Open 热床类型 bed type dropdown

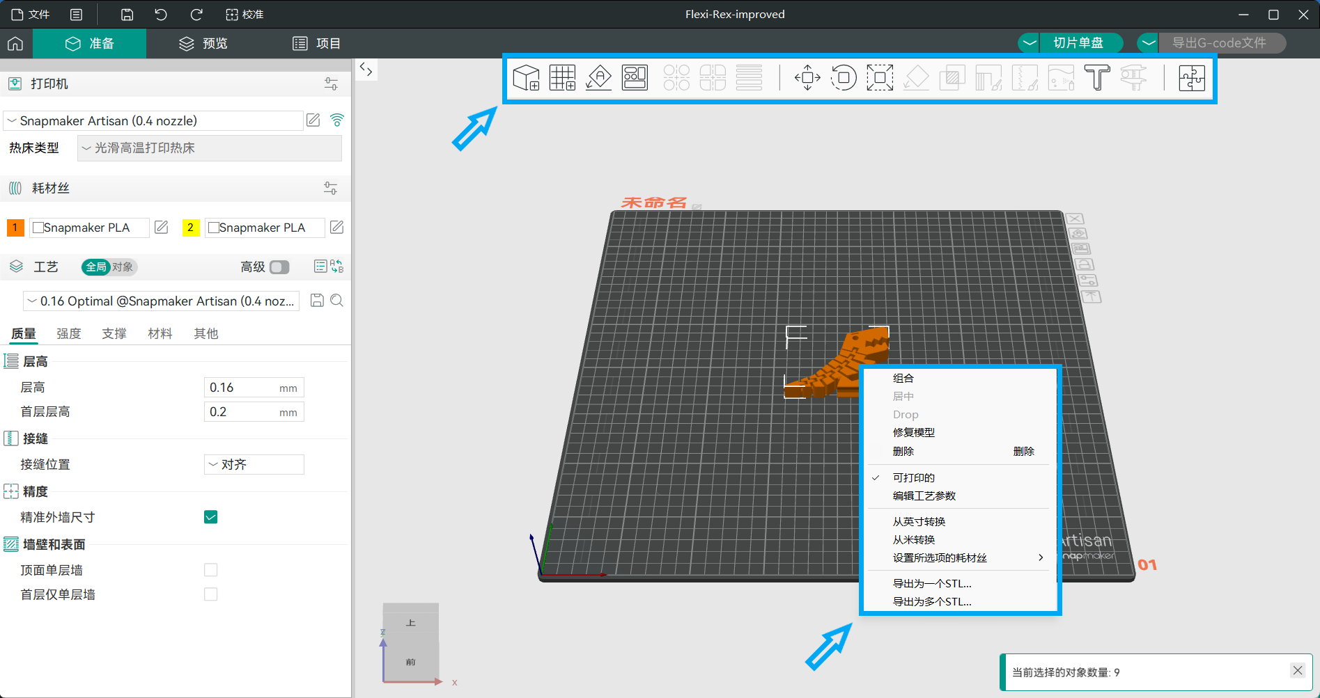(x=210, y=148)
